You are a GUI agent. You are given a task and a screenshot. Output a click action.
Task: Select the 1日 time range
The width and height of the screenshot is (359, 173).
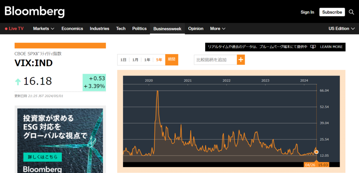pos(123,60)
